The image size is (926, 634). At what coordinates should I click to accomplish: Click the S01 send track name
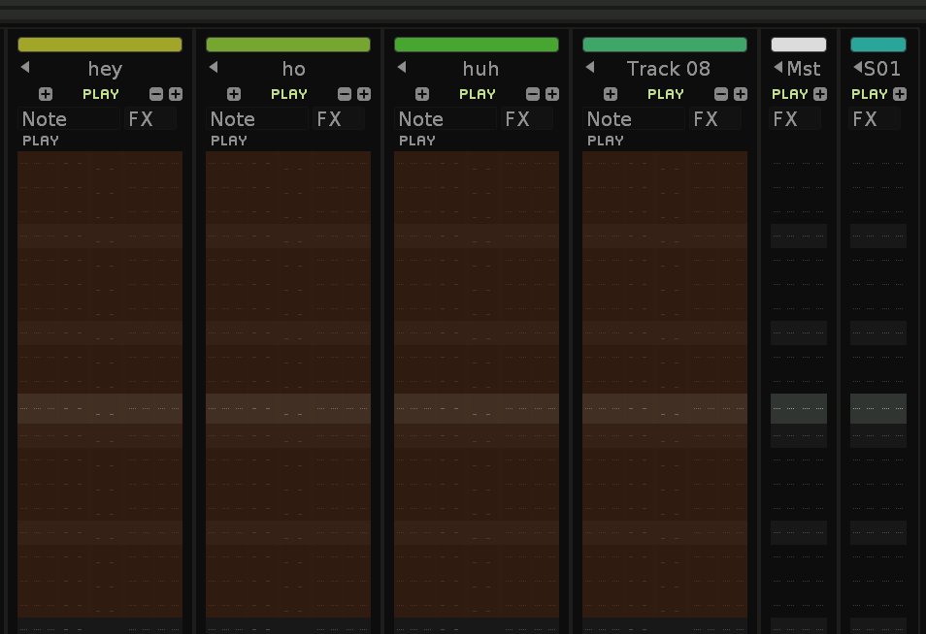[882, 69]
